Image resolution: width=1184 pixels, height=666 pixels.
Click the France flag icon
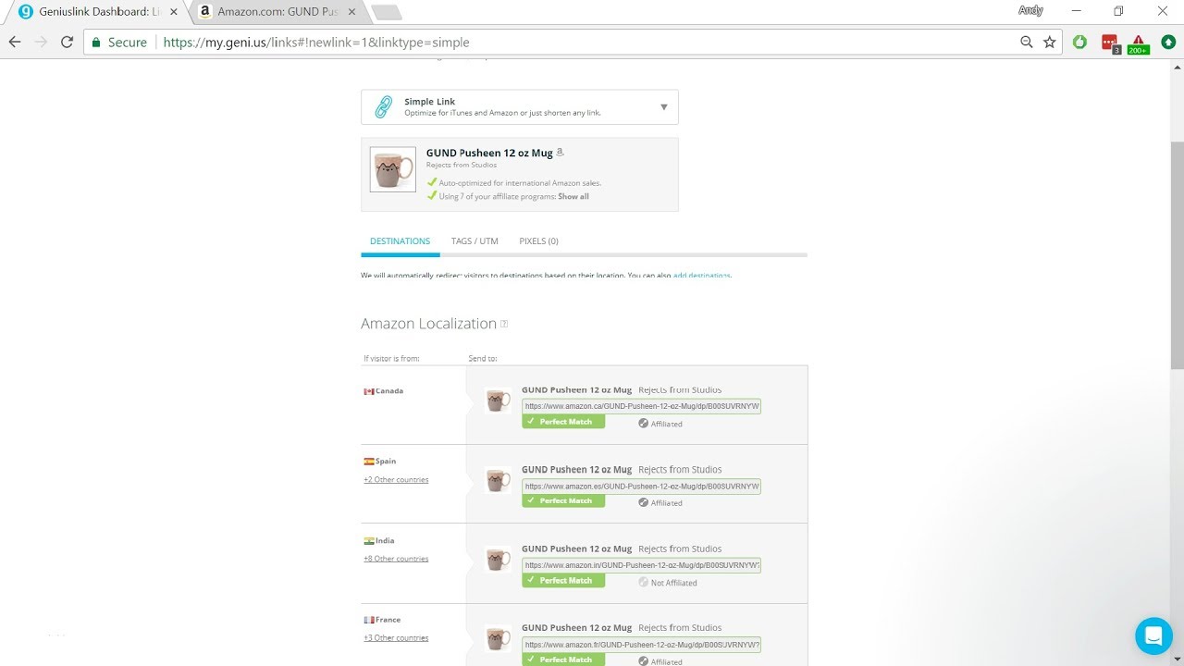click(x=368, y=620)
